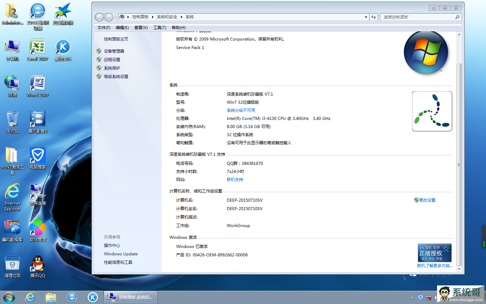Open 设备管理器 from the sidebar

click(114, 51)
